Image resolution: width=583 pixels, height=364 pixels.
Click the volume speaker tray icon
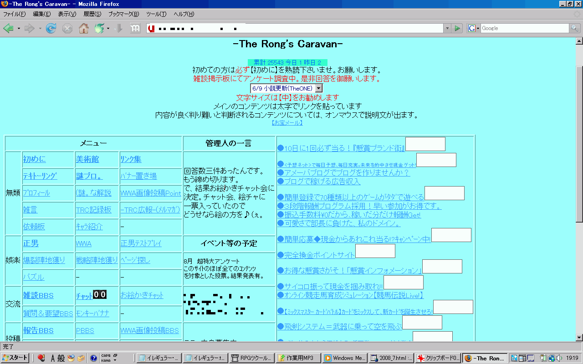[558, 358]
